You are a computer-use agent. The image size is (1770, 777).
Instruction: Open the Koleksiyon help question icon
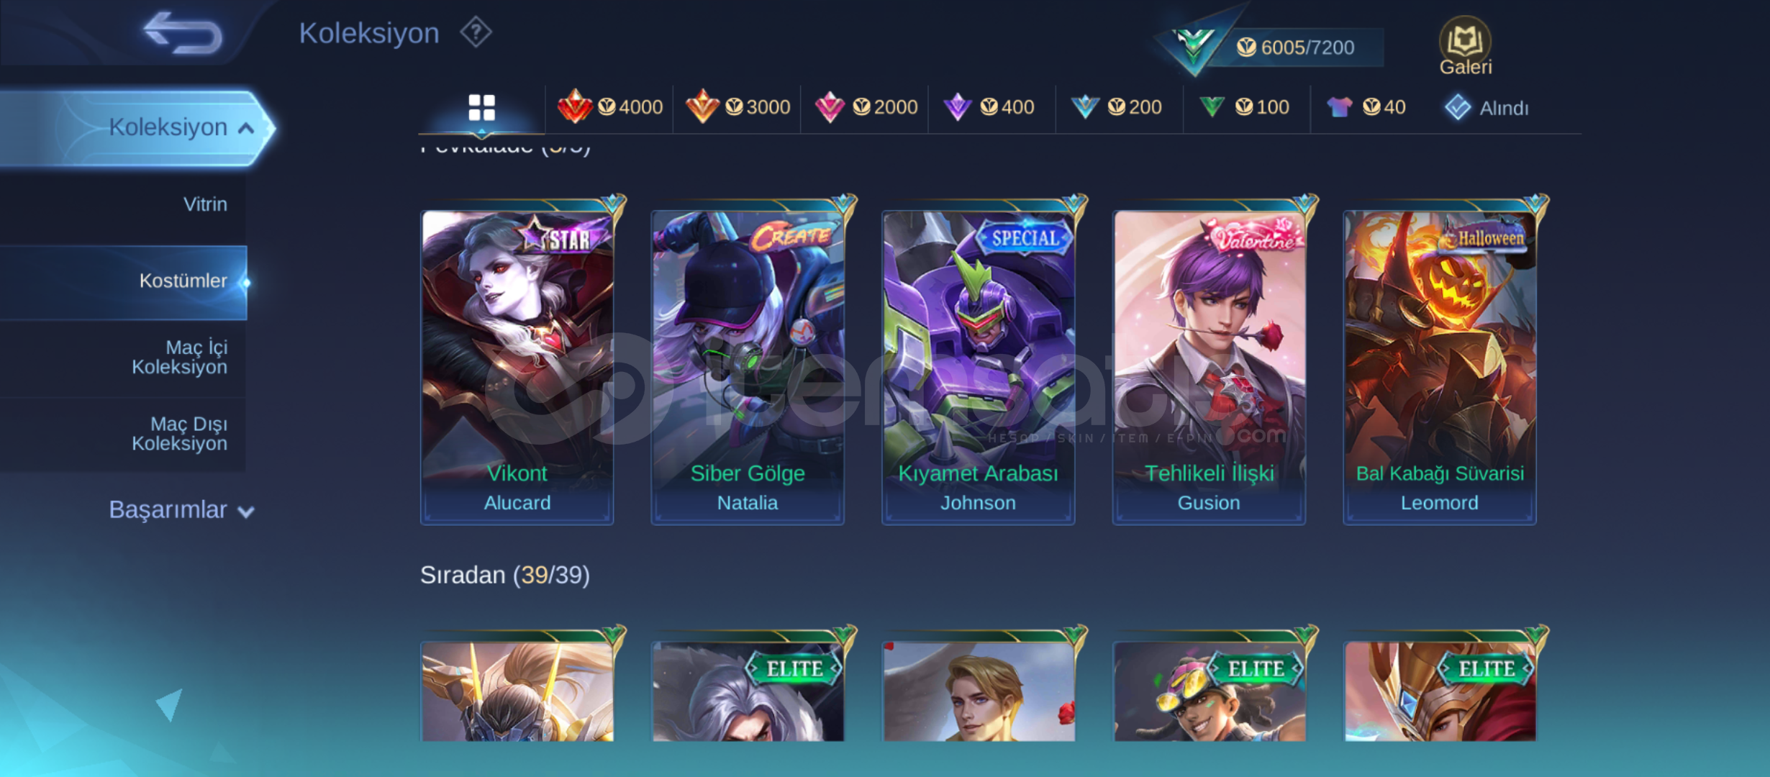pyautogui.click(x=476, y=32)
